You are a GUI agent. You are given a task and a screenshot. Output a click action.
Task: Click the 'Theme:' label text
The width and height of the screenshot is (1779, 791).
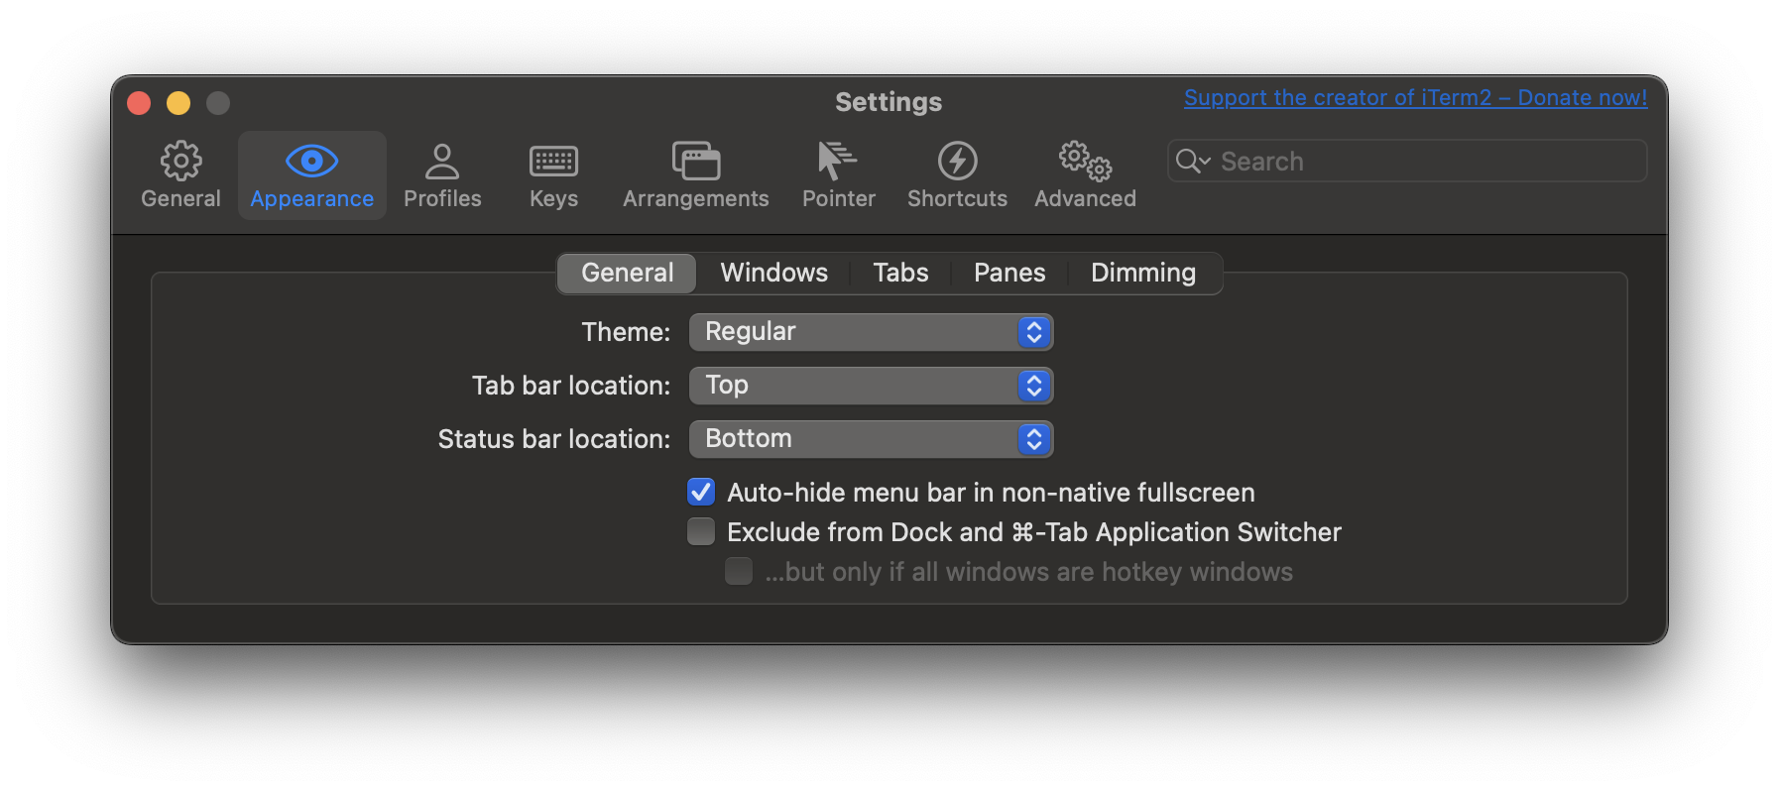point(626,332)
